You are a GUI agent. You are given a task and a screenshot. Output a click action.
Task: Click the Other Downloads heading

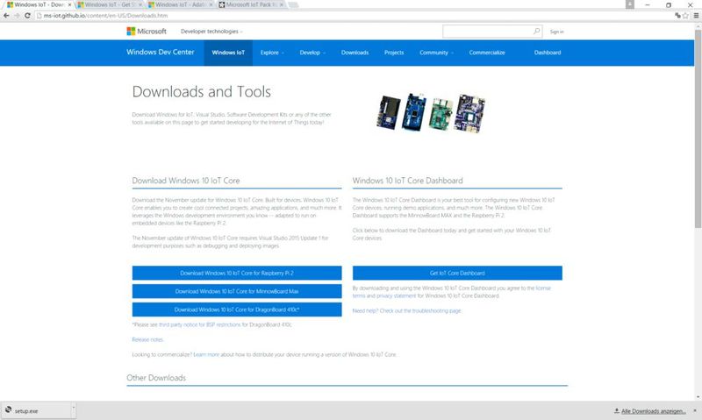coord(156,378)
